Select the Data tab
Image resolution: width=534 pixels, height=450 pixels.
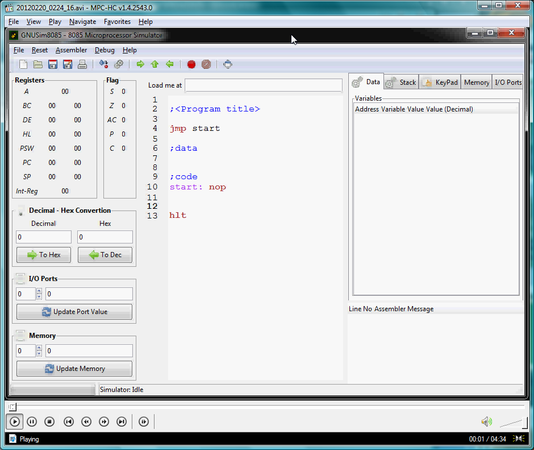tap(366, 82)
